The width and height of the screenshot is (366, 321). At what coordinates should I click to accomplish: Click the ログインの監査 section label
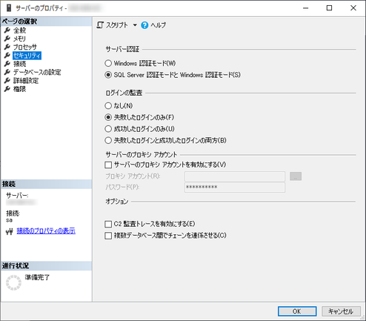(124, 93)
